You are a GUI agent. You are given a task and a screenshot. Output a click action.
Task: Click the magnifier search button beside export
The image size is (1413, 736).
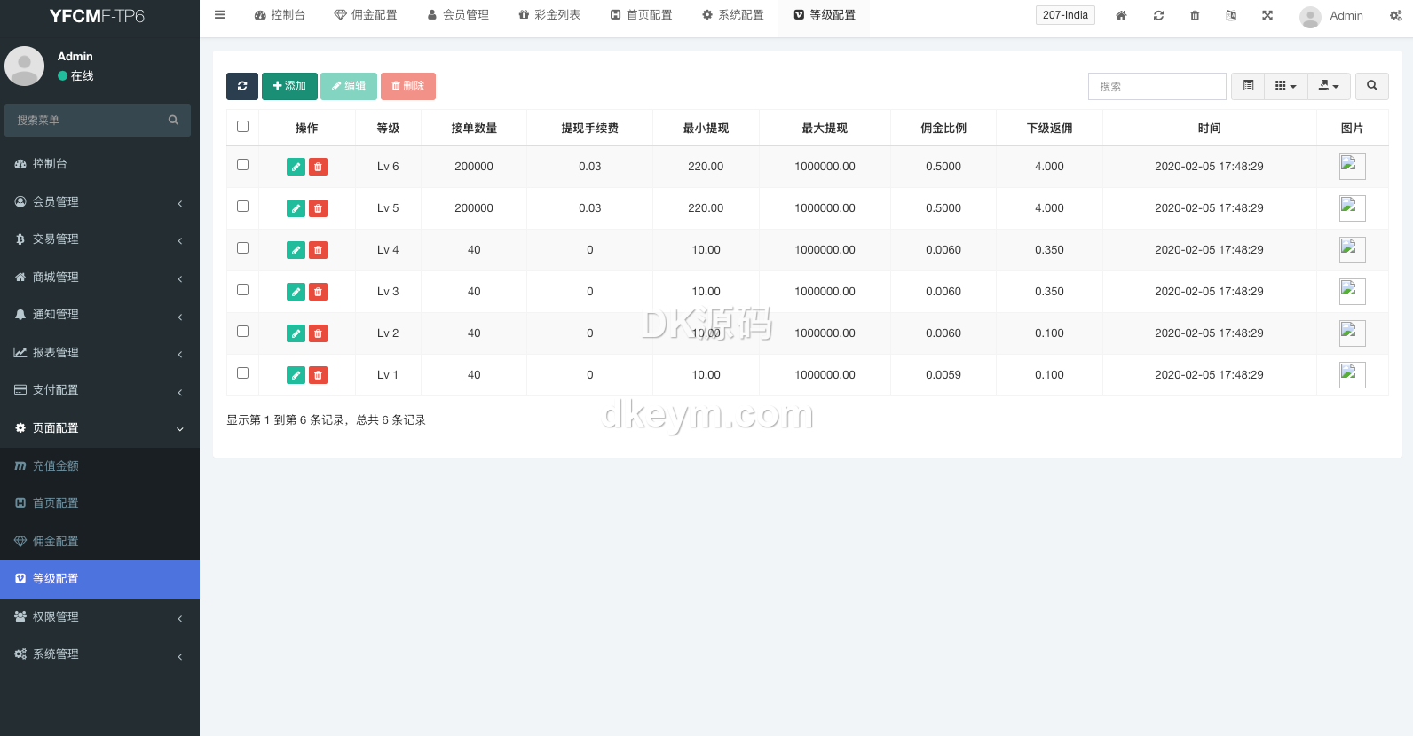1371,86
